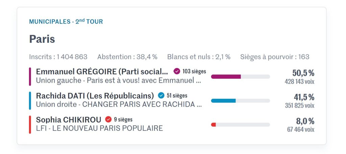Click the purple checkmark badge beside Grégoire
Image resolution: width=346 pixels, height=154 pixels.
(x=177, y=71)
